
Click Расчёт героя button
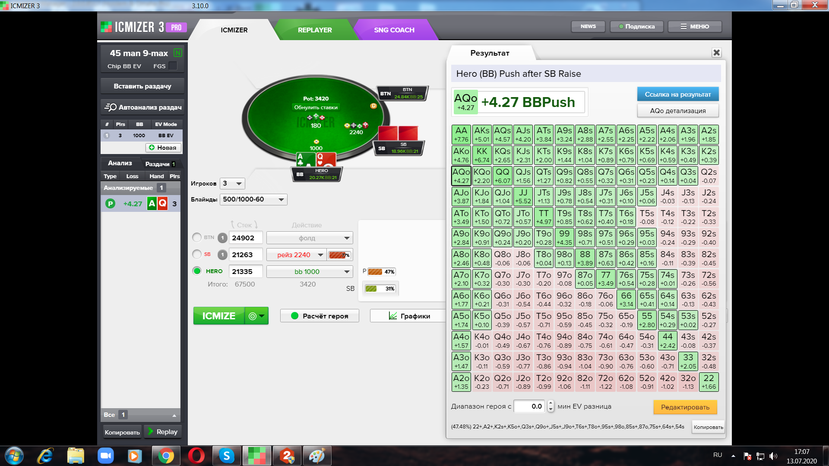tap(320, 316)
